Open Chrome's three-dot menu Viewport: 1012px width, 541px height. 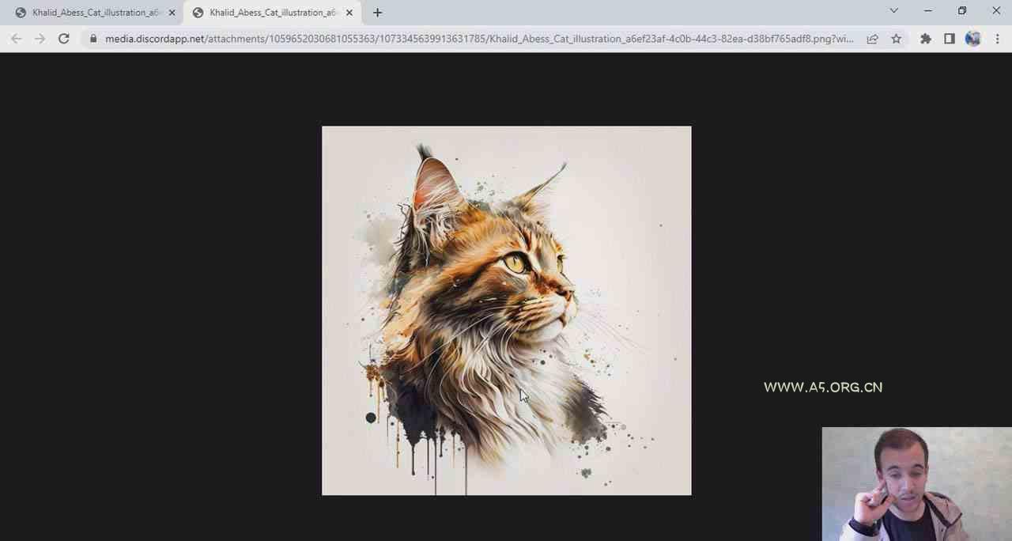997,39
